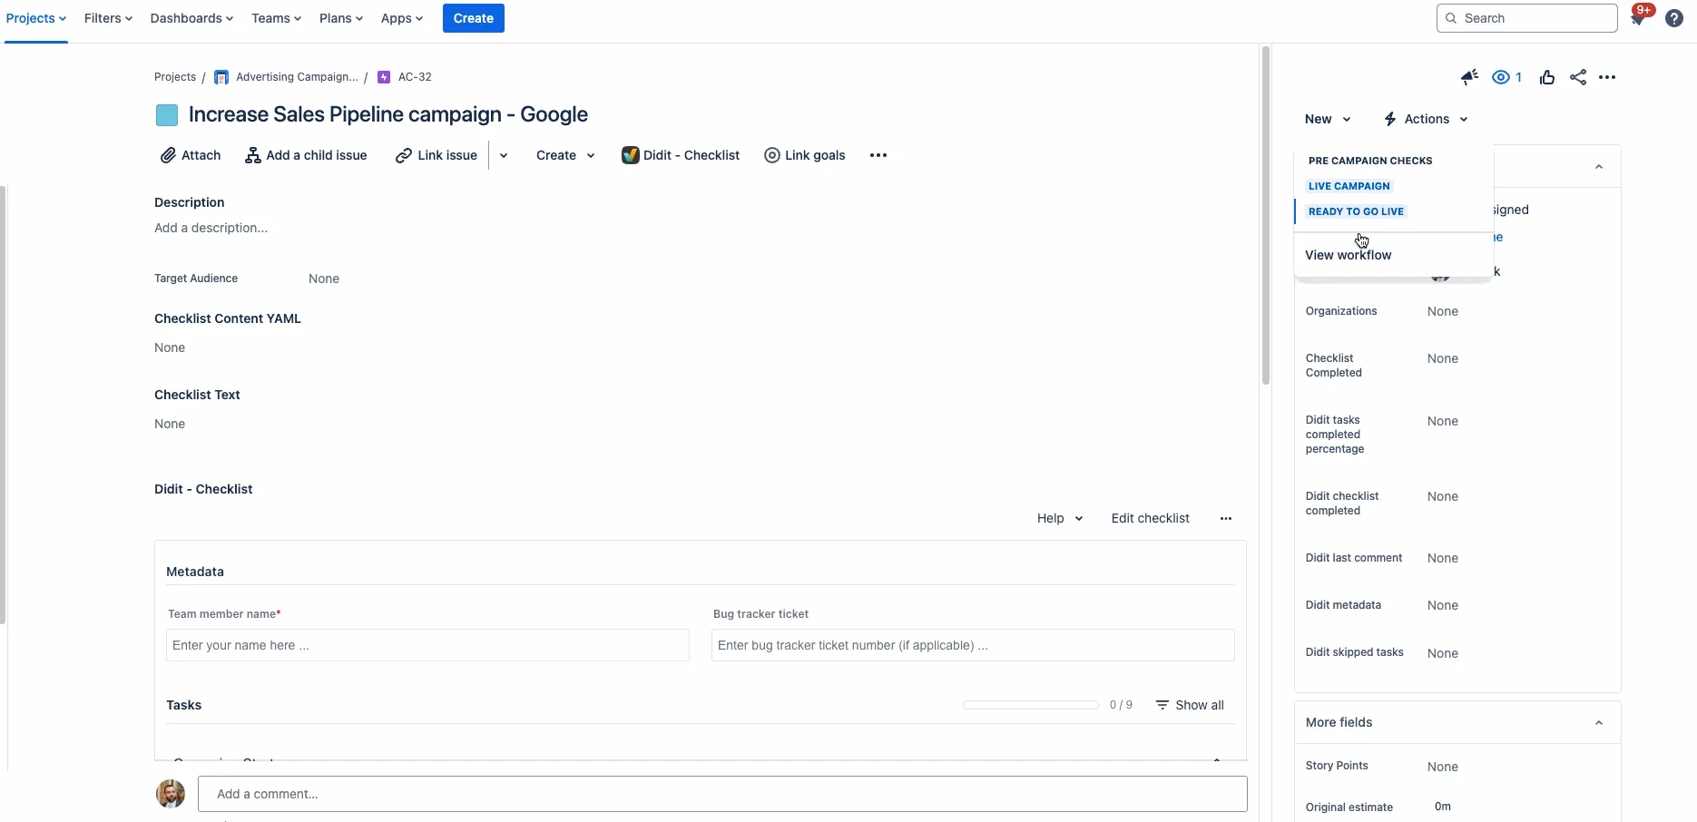Open the dropdown arrow beside Link issue
The width and height of the screenshot is (1697, 822).
point(504,155)
